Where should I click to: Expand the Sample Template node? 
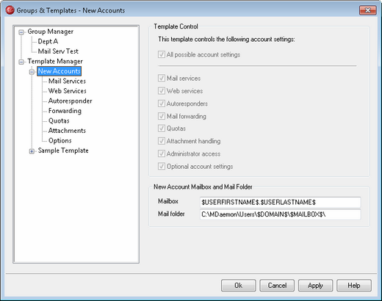[x=32, y=151]
